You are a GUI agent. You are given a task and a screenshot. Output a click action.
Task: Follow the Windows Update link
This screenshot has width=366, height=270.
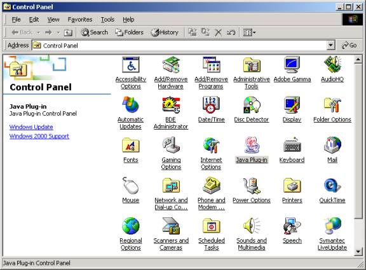(31, 127)
